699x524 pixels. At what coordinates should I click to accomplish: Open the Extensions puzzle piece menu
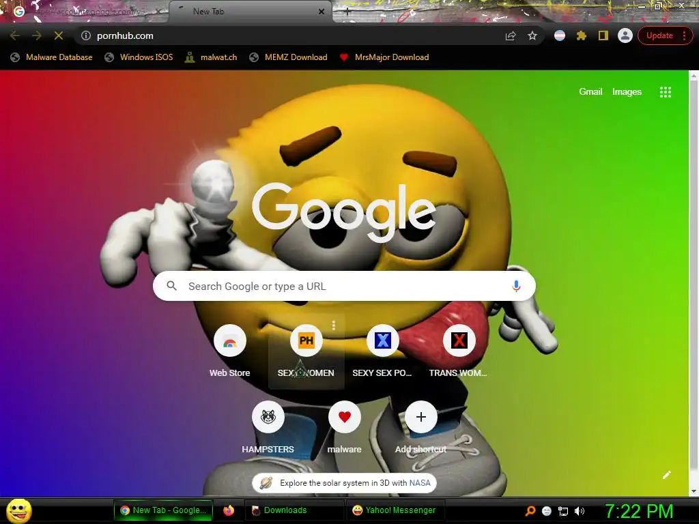(582, 35)
